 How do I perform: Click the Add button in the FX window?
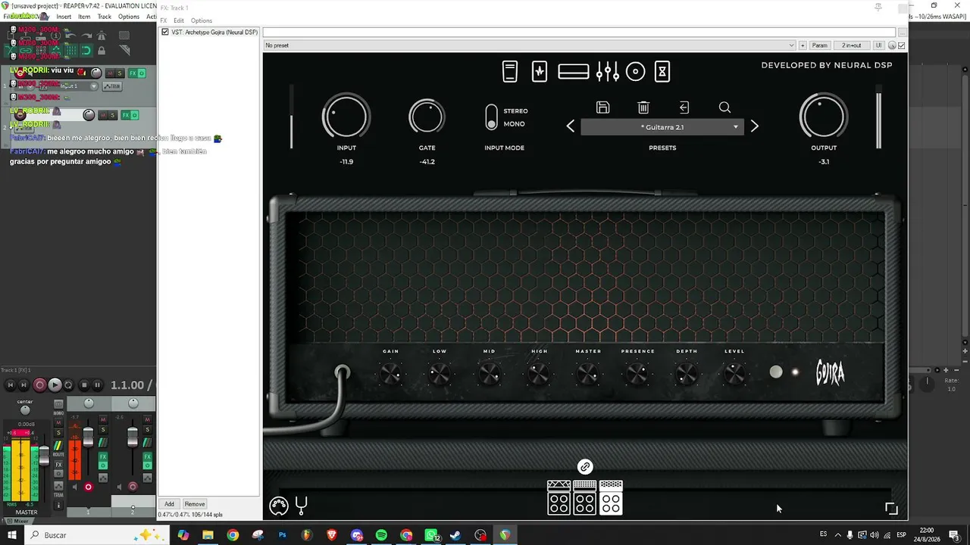tap(169, 504)
